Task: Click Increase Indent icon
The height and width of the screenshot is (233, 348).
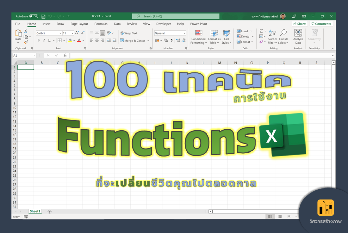Action: (x=115, y=40)
